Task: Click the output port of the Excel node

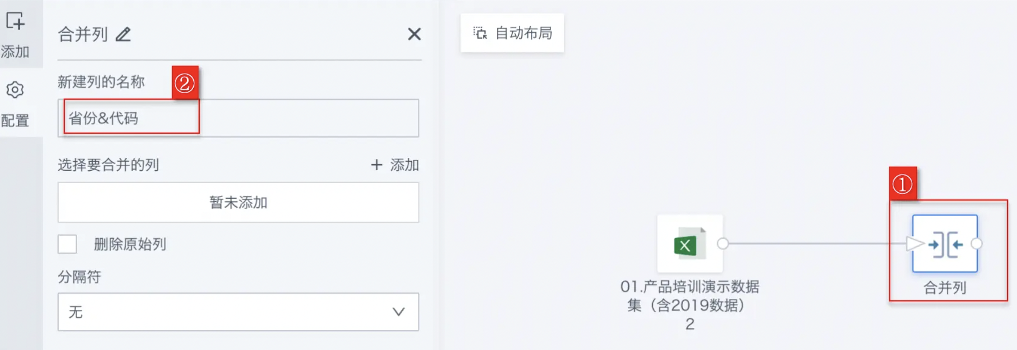Action: click(723, 244)
